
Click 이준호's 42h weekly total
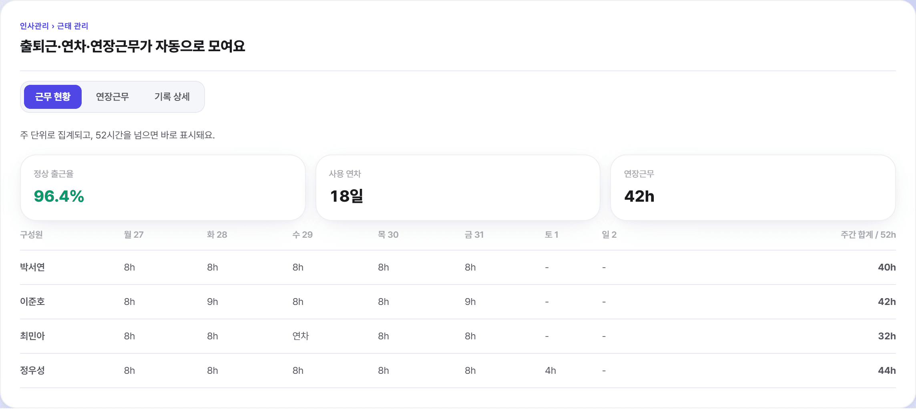(x=887, y=302)
